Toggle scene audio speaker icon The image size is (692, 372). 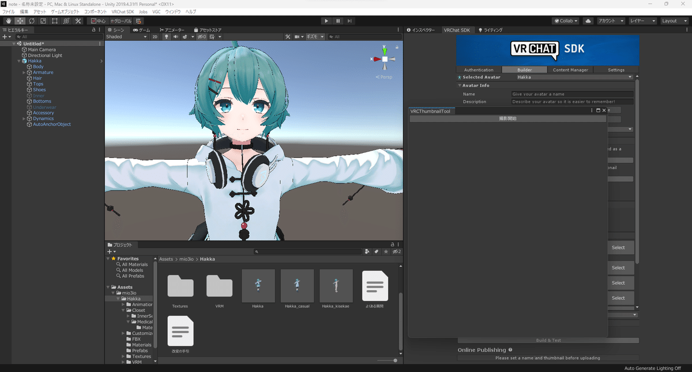tap(175, 37)
